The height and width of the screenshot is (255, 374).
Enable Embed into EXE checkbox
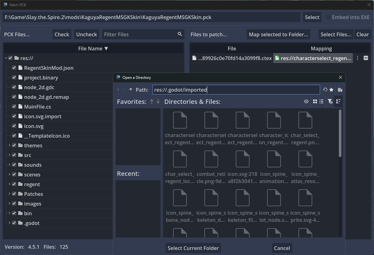[x=328, y=17]
